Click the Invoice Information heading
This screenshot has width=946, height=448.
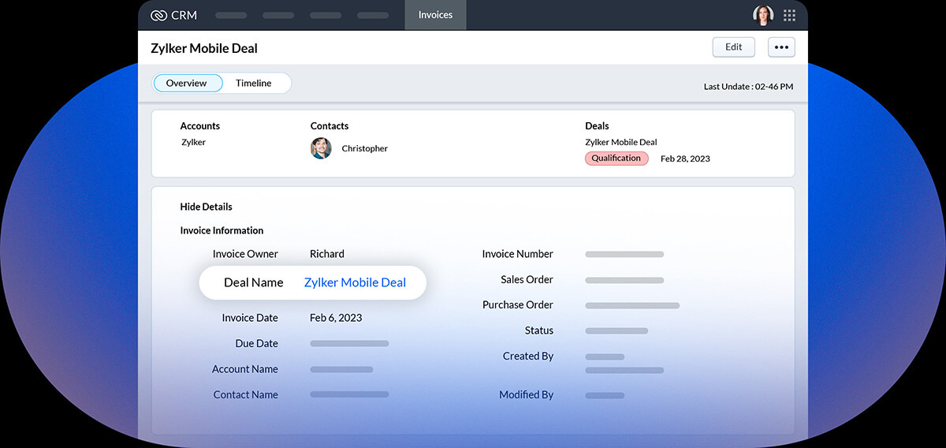pyautogui.click(x=222, y=231)
